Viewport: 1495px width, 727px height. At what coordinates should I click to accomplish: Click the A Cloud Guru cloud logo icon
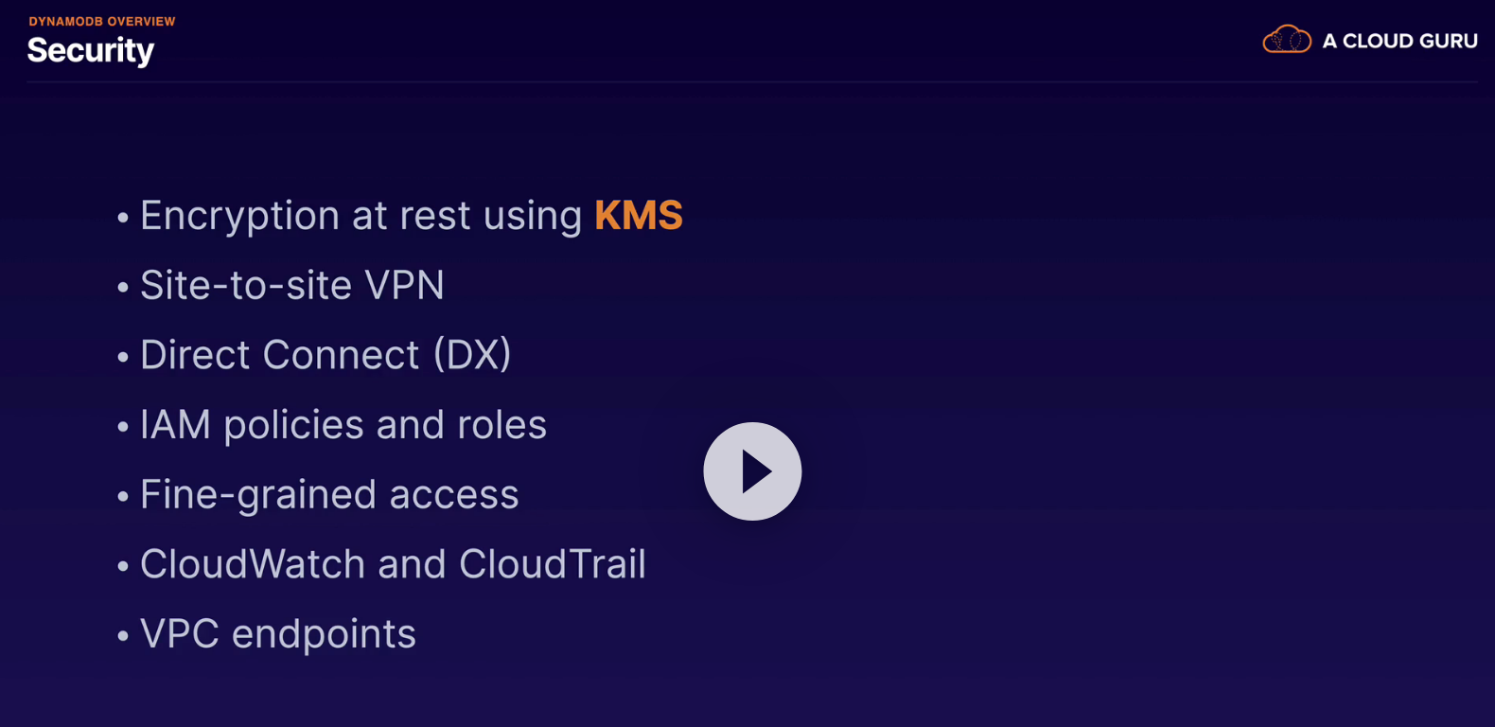[x=1287, y=40]
